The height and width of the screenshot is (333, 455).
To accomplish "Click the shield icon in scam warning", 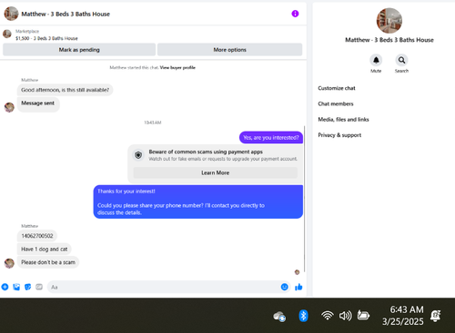I will coord(138,155).
